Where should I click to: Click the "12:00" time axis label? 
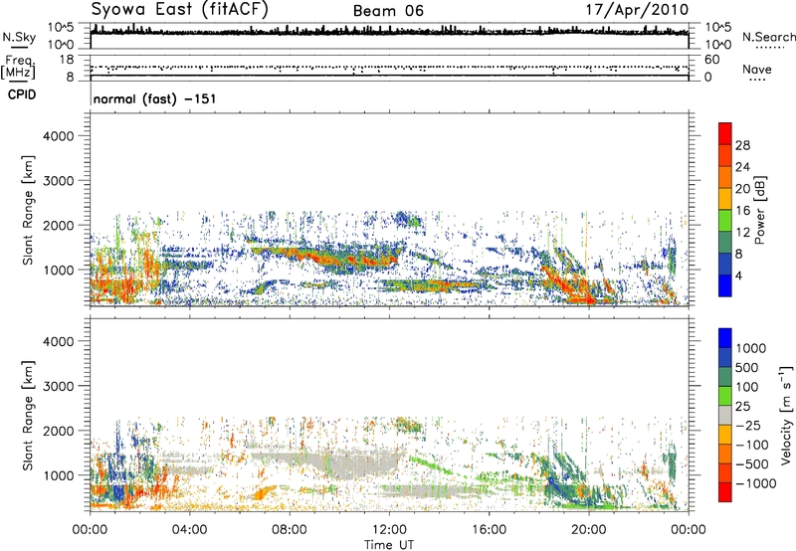(389, 530)
